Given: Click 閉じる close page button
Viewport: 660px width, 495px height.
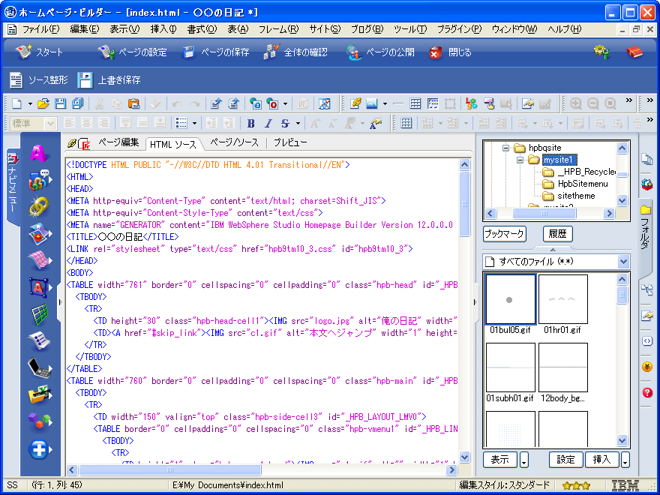Looking at the screenshot, I should 451,52.
